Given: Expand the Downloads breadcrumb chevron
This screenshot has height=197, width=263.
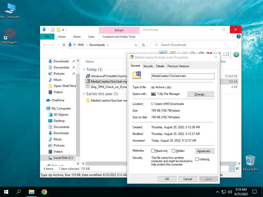Looking at the screenshot, I should pos(108,45).
